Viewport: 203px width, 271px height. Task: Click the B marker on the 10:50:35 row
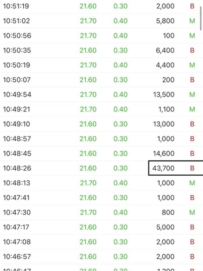click(x=192, y=50)
